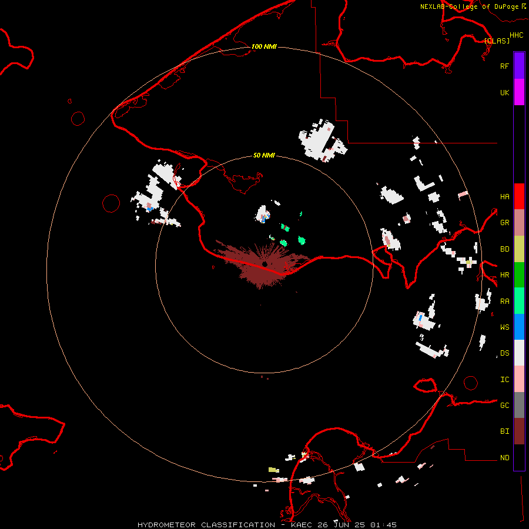Click the 'HYDROMETEOR CLASSIFICATION' title text
Viewport: 529px width, 529px height.
[x=206, y=525]
